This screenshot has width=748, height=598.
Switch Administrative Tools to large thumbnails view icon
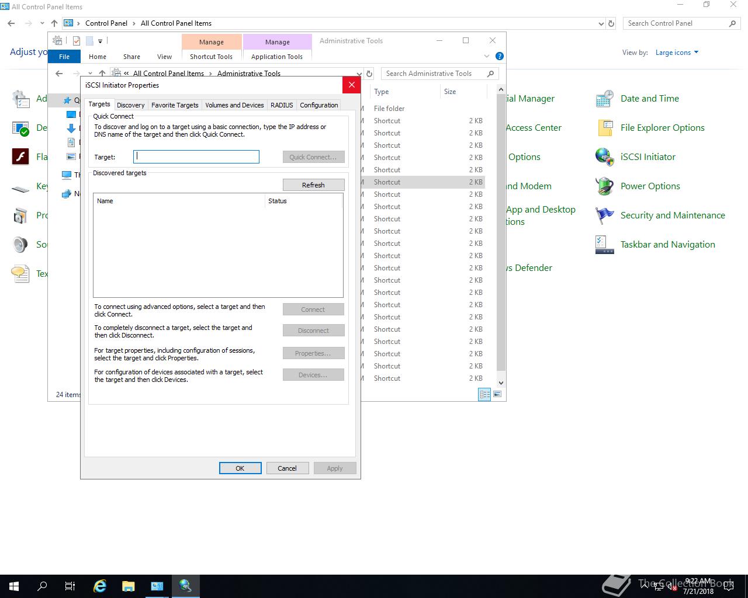(497, 395)
